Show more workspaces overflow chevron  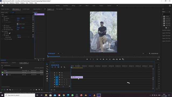tap(117, 6)
